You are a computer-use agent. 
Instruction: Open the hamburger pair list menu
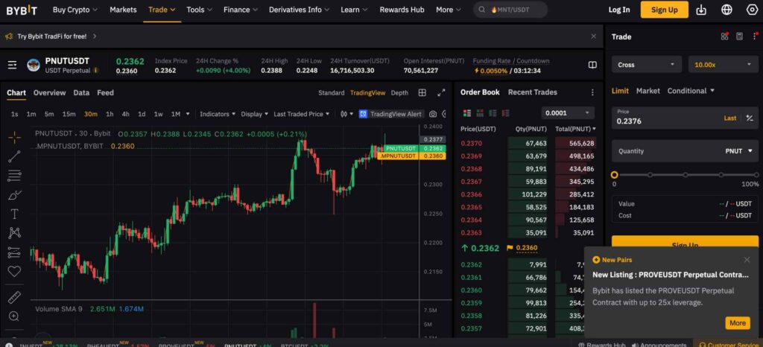coord(12,65)
